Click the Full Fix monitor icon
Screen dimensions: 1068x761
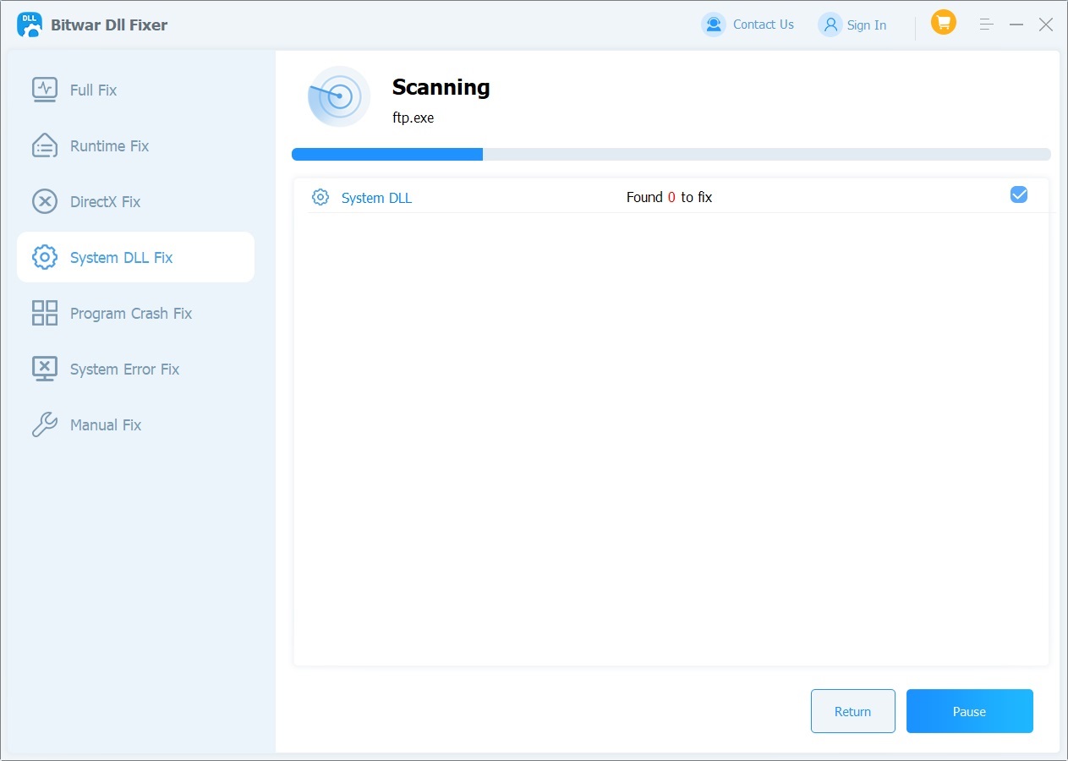click(44, 90)
